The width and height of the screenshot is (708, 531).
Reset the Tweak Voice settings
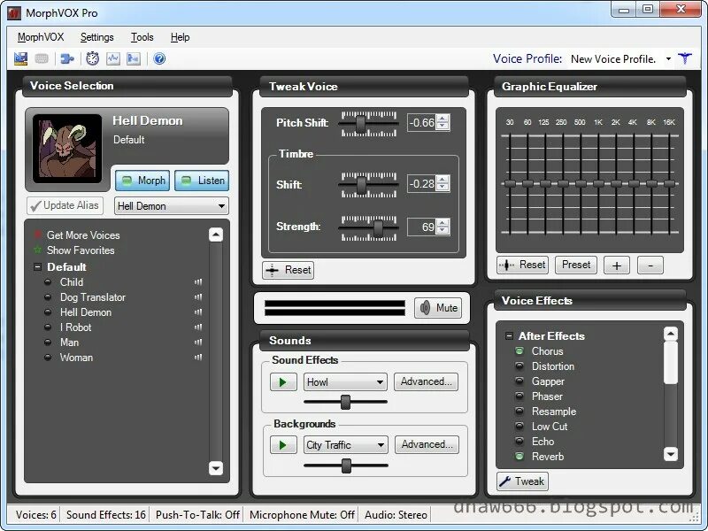289,270
